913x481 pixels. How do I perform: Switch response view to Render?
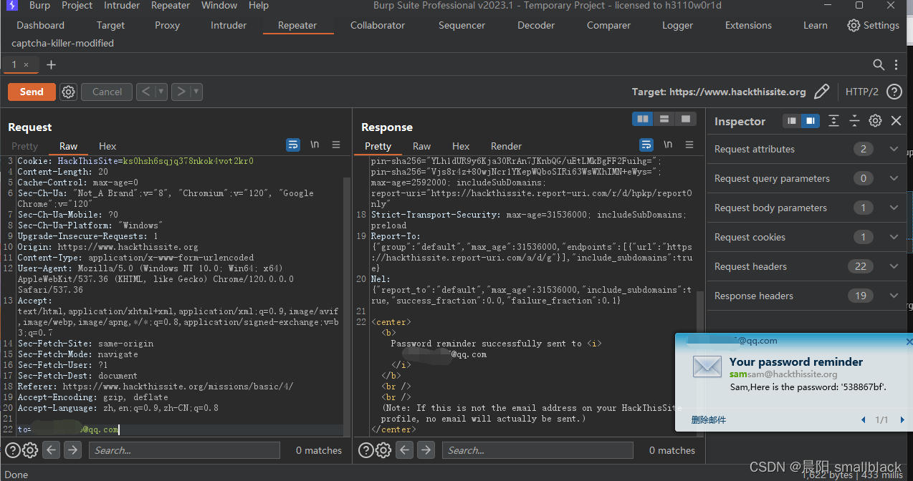coord(506,146)
